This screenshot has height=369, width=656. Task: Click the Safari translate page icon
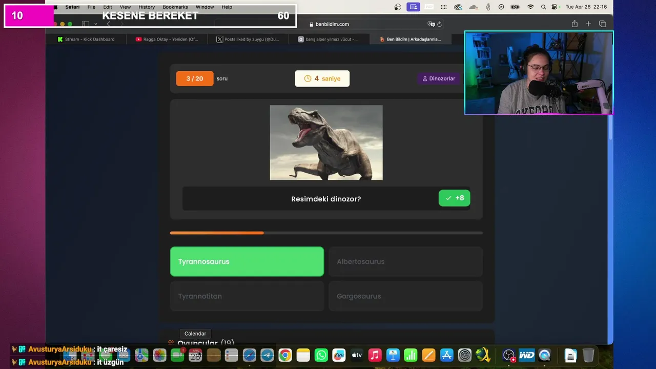point(431,24)
